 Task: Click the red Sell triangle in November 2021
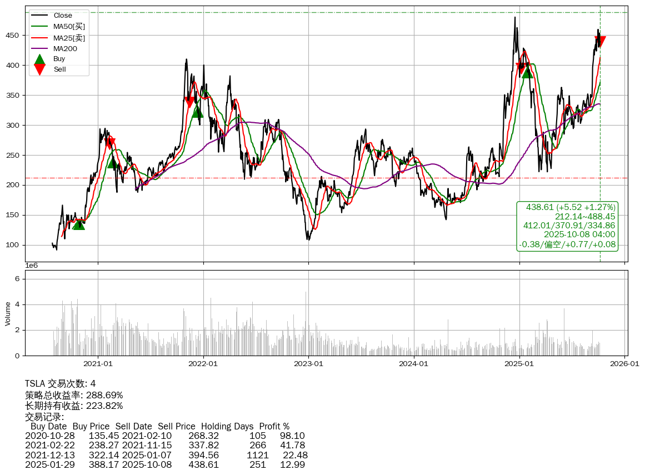pos(189,102)
